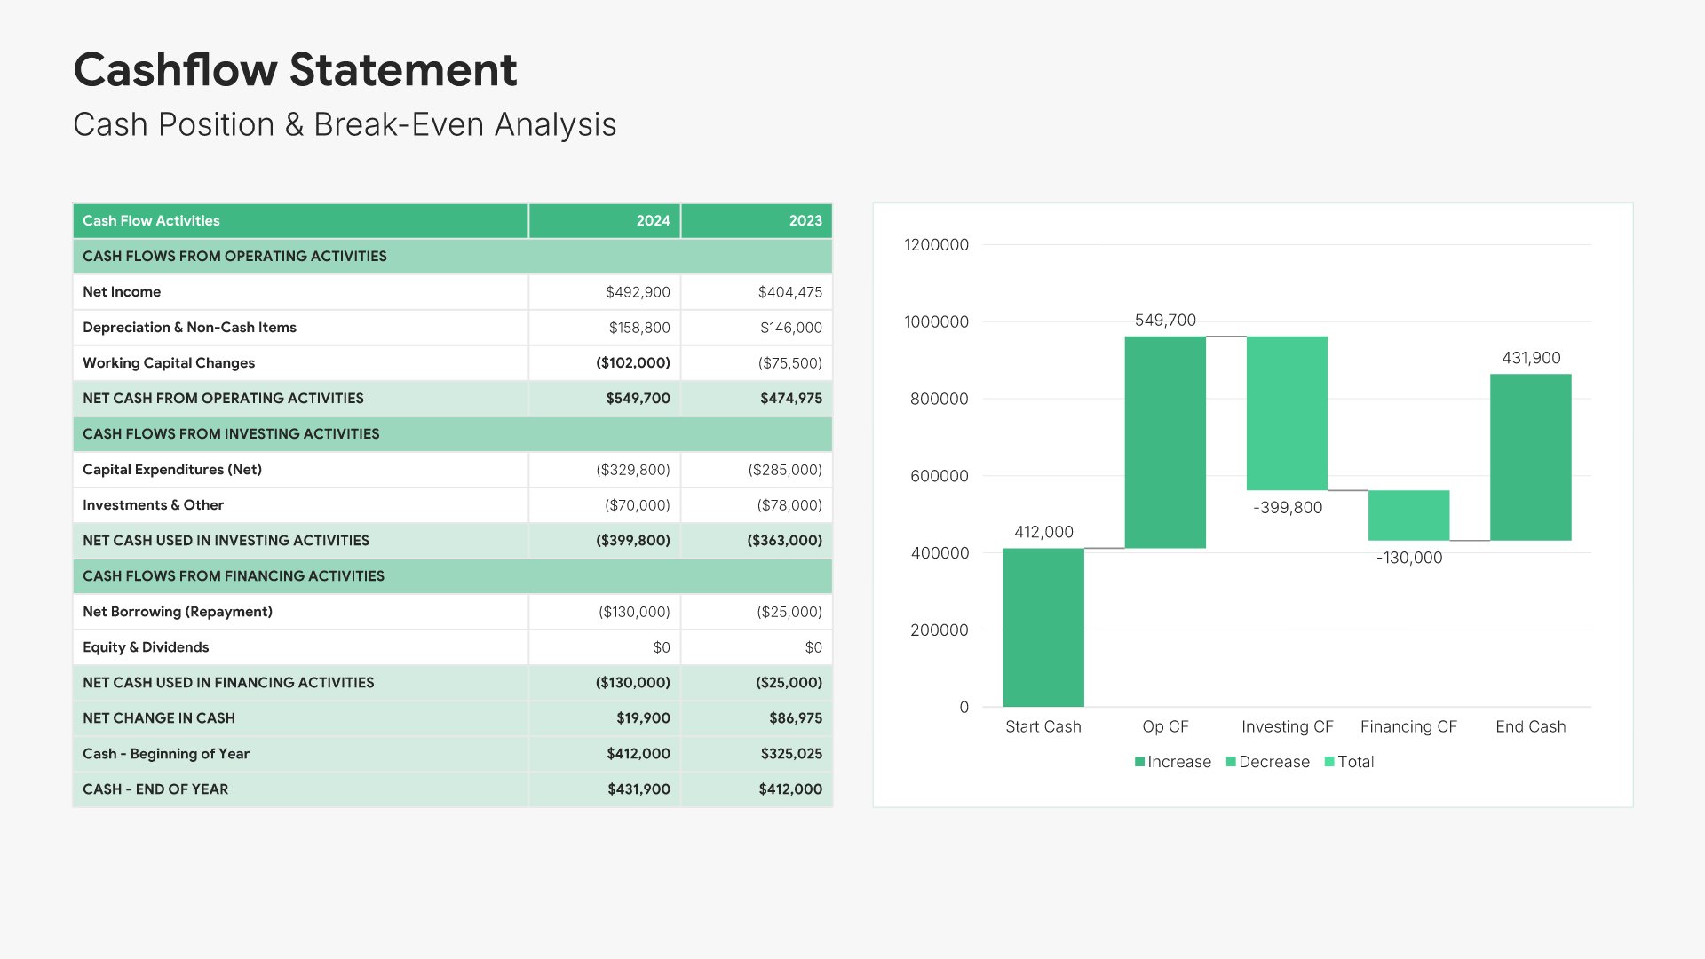Click the -399,800 chart data label

pyautogui.click(x=1288, y=508)
